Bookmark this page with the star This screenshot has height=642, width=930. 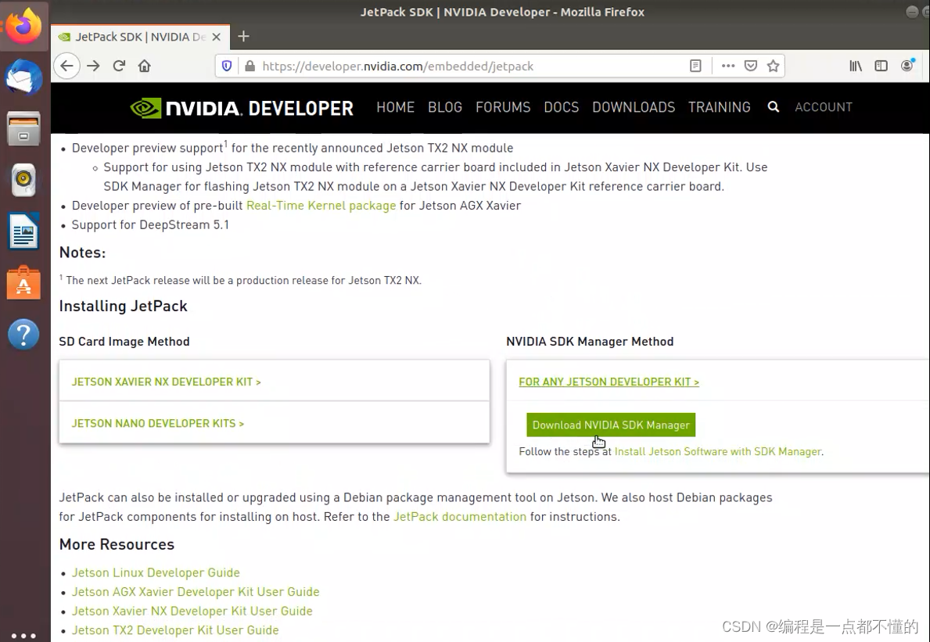[x=773, y=66]
